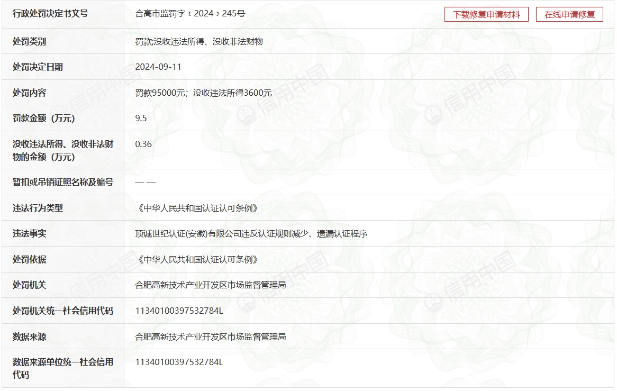The image size is (617, 391).
Task: Select the decision number 合高市监罚字〔2024〕245号
Action: click(x=190, y=14)
